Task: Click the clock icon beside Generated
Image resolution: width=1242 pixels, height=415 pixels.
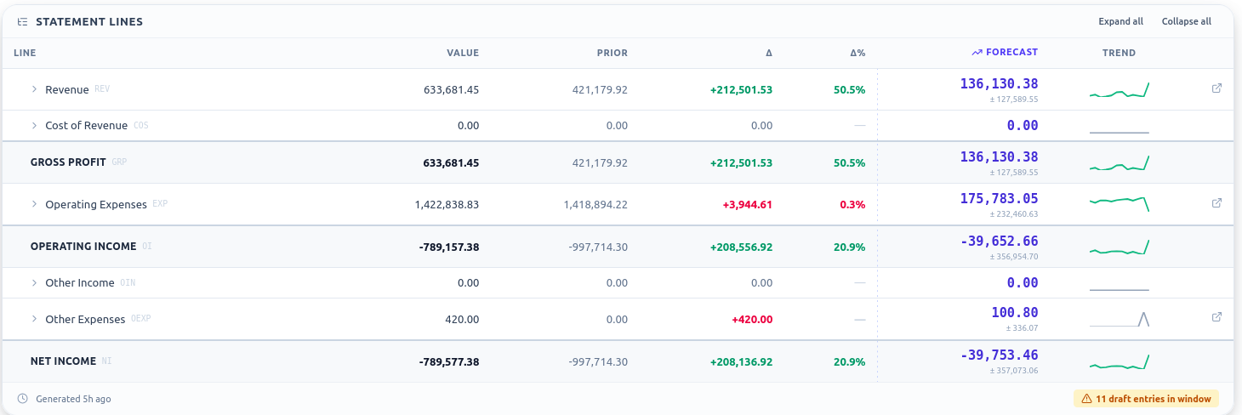Action: click(22, 399)
